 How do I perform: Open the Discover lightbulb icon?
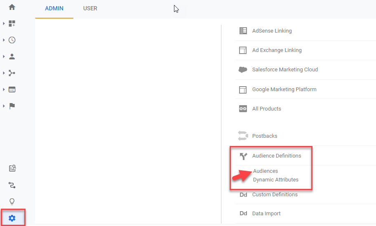coord(12,202)
